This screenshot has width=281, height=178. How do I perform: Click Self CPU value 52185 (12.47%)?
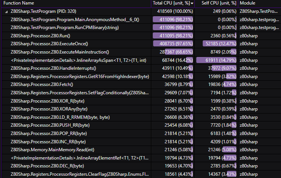pos(221,44)
